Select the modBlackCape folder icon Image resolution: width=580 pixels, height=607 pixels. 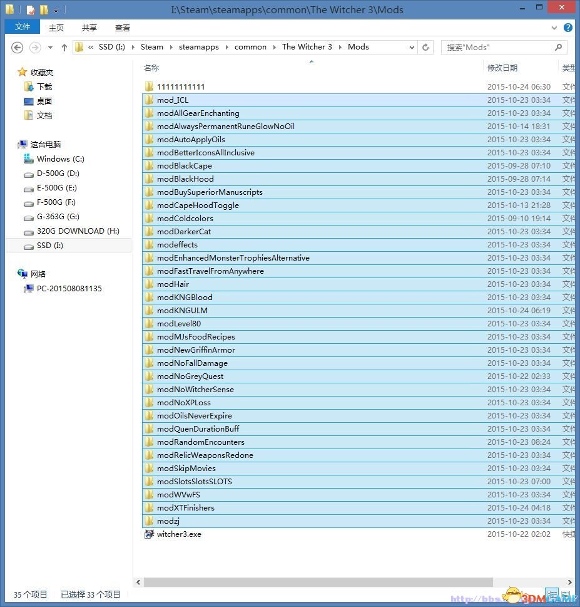[x=149, y=165]
